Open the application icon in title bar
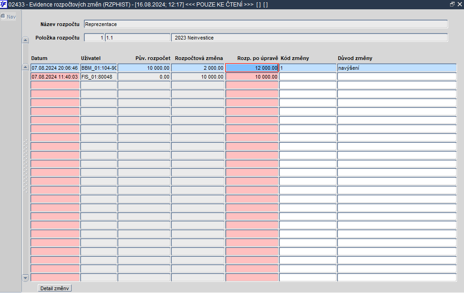The image size is (464, 293). (x=4, y=4)
